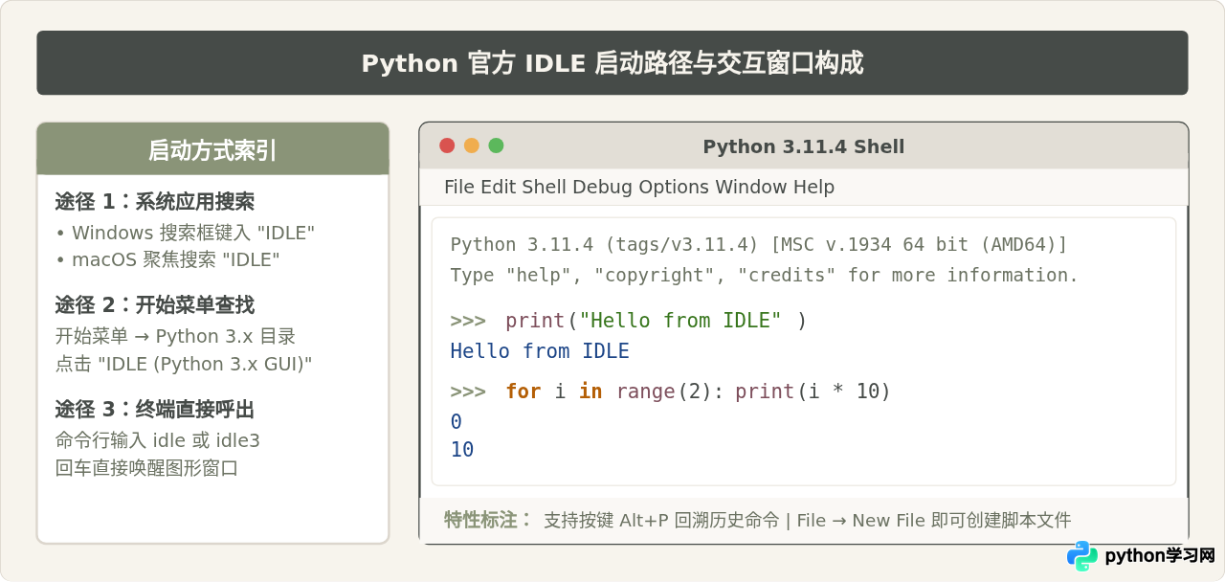Viewport: 1225px width, 582px height.
Task: Open the File menu
Action: pos(459,187)
